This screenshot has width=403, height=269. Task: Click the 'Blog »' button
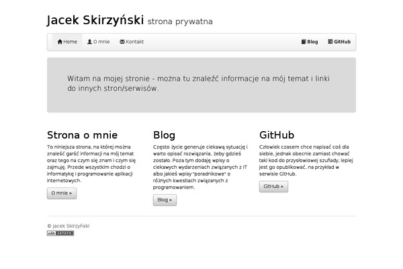[x=165, y=200]
